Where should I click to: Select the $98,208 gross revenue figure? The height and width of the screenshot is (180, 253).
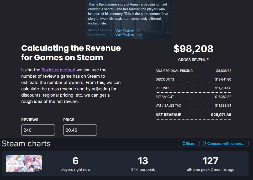[193, 48]
